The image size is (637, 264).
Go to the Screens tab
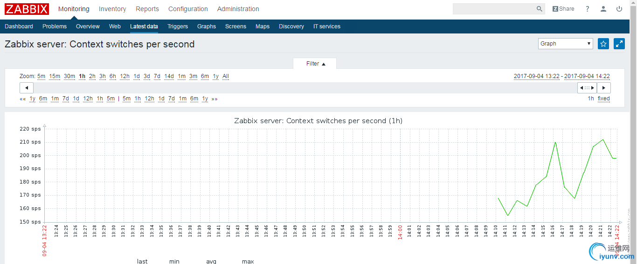point(235,26)
